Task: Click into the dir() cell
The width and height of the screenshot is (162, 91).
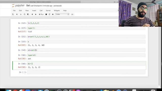Action: coord(86,64)
